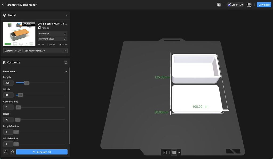Screen dimensions: 273x159
Task: Collapse the Parameters section
Action: point(66,72)
